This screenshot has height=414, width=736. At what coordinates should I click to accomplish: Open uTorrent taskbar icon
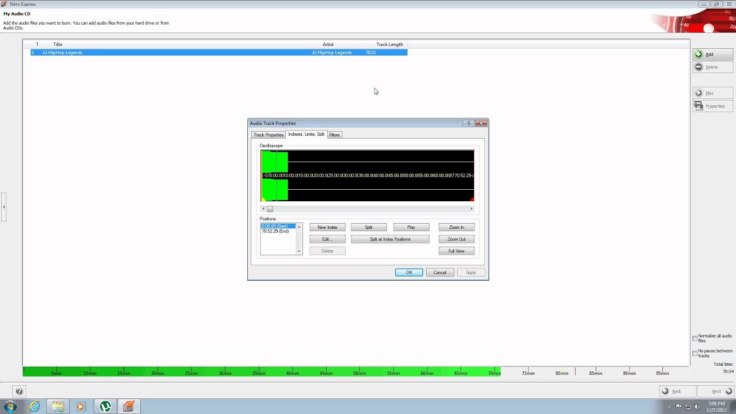pos(105,407)
